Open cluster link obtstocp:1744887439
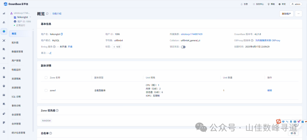Viewport: 307px width, 140px height. pyautogui.click(x=192, y=34)
